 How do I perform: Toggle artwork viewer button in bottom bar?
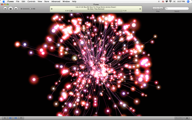click(21, 118)
